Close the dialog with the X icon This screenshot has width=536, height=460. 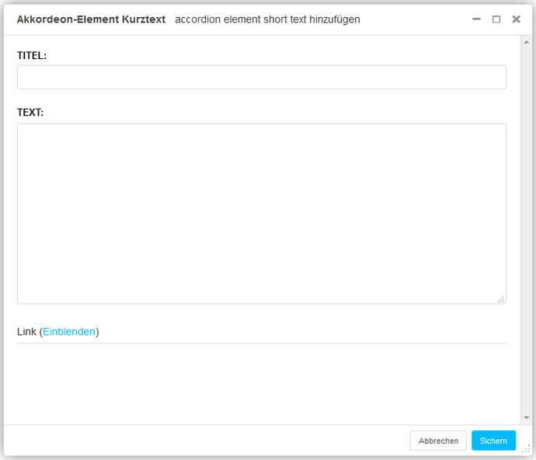[516, 19]
